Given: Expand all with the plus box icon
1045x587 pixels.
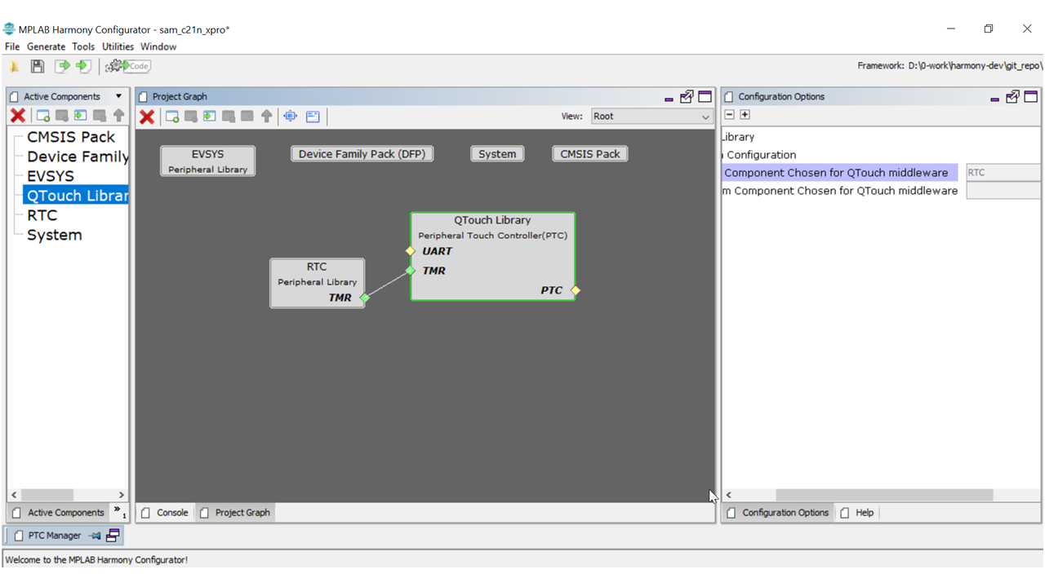Looking at the screenshot, I should (x=745, y=115).
